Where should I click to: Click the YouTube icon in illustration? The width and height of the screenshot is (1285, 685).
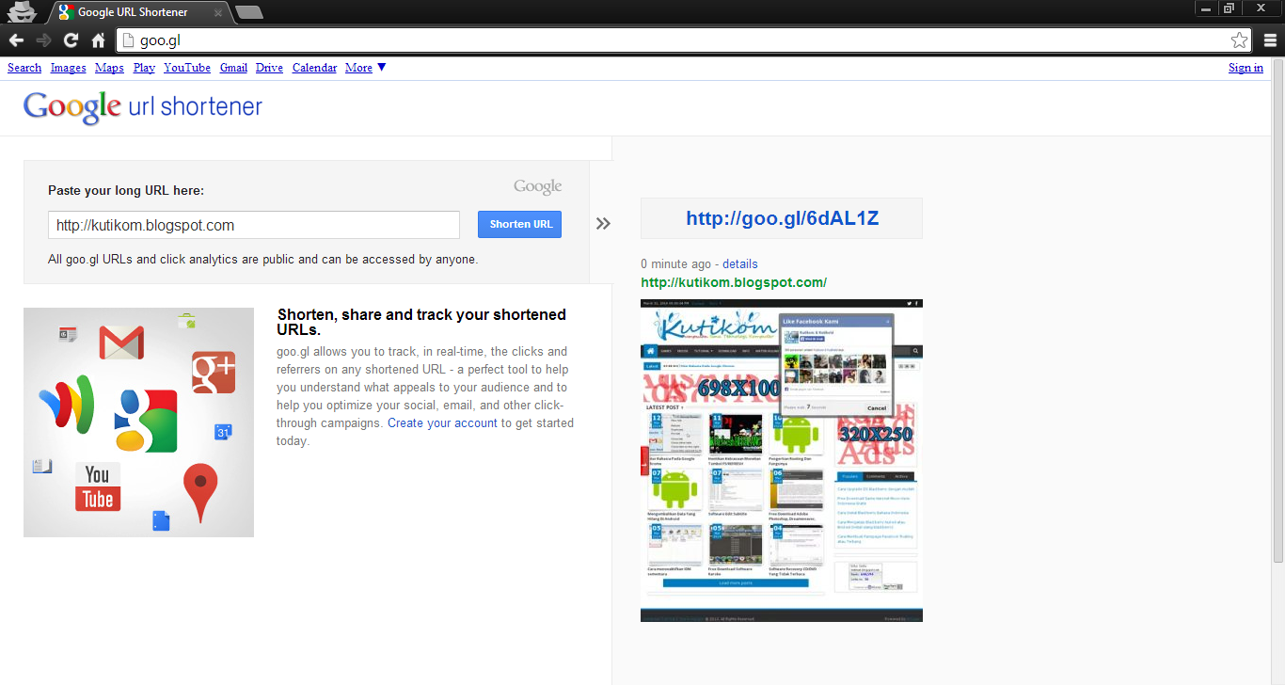point(98,486)
